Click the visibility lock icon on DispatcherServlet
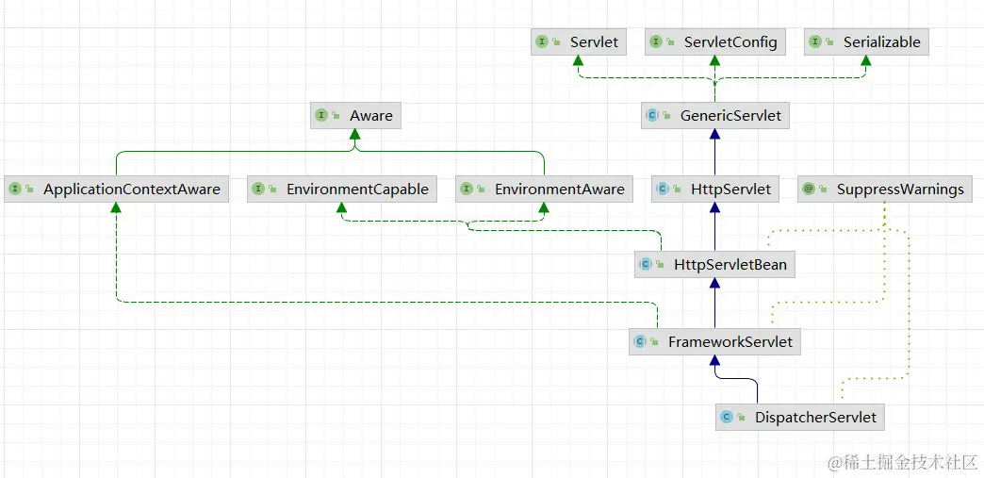 pyautogui.click(x=742, y=418)
